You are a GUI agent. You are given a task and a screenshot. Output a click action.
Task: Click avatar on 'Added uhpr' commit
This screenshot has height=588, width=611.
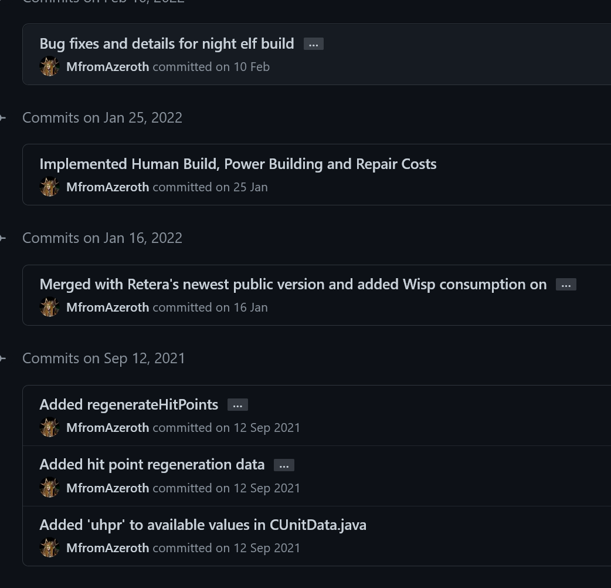click(x=49, y=548)
